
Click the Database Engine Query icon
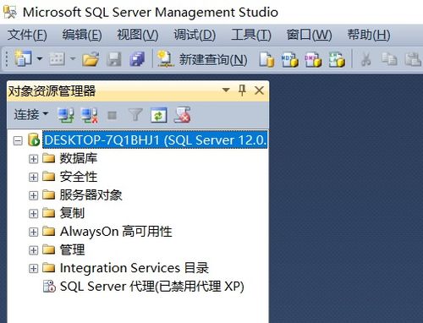pos(266,59)
